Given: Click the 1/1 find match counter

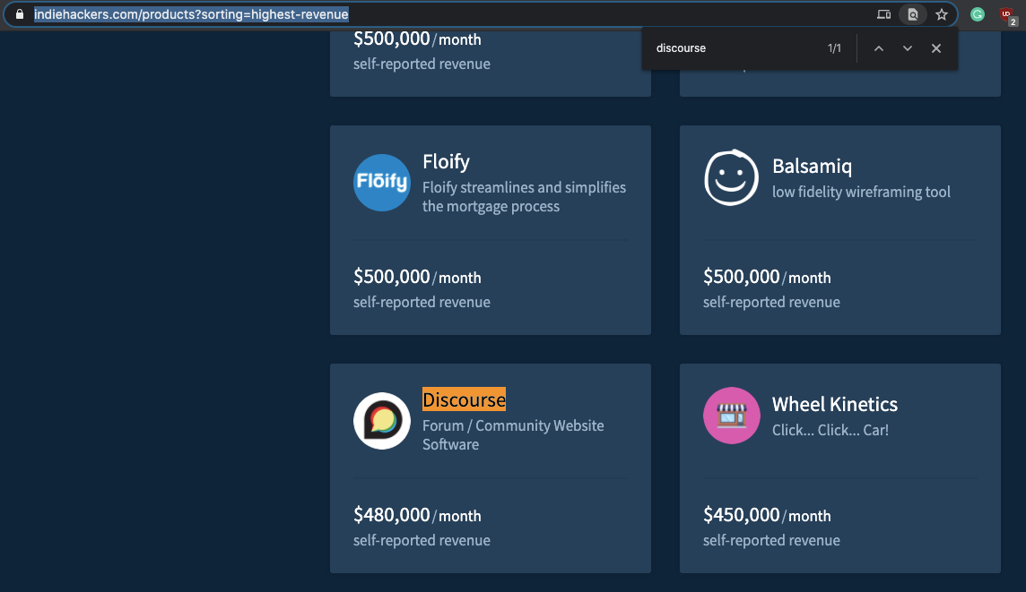Looking at the screenshot, I should [x=834, y=48].
